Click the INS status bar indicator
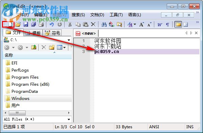This screenshot has height=133, width=203. point(190,127)
